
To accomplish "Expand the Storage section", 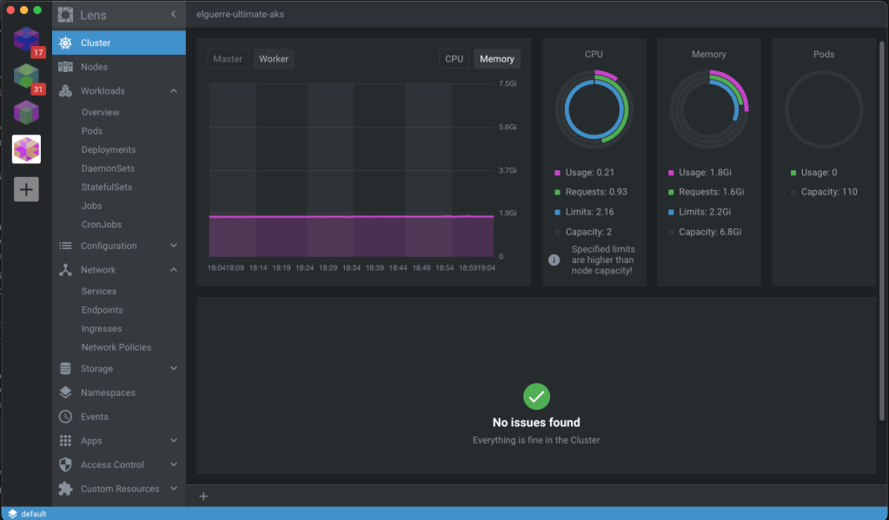I will pyautogui.click(x=174, y=369).
